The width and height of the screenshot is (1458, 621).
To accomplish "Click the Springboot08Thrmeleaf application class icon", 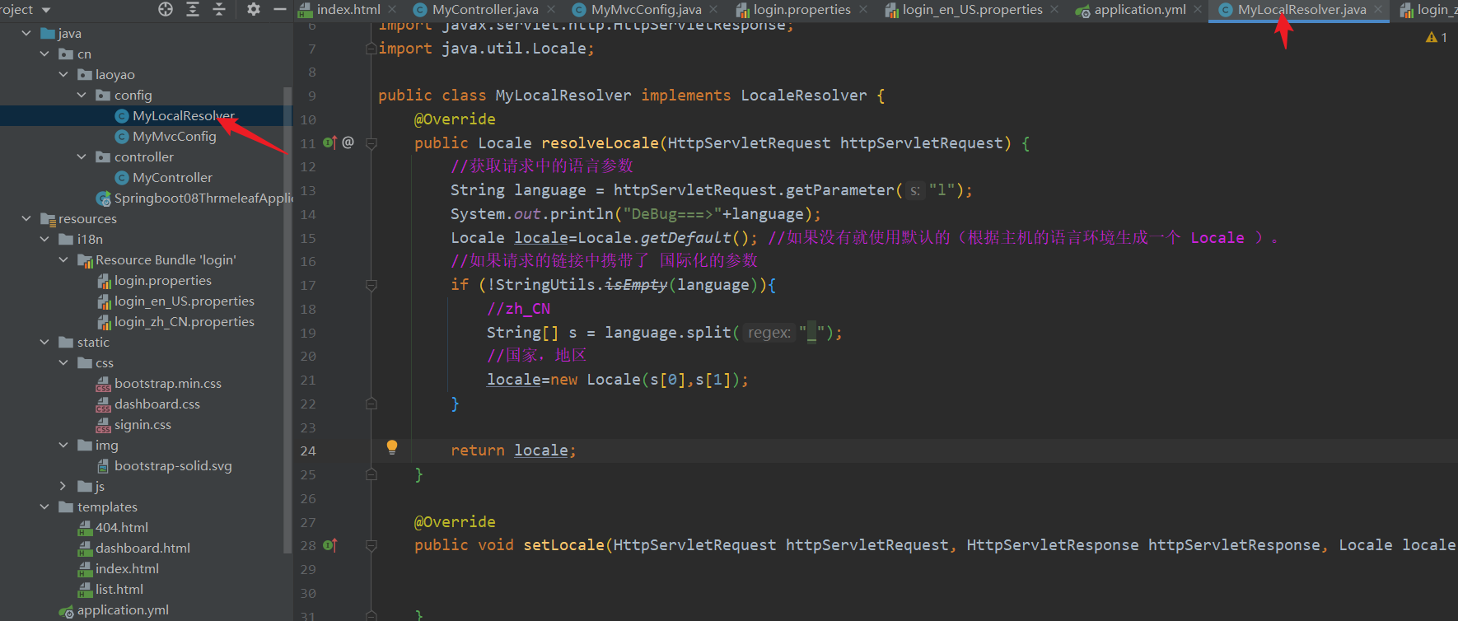I will (103, 198).
